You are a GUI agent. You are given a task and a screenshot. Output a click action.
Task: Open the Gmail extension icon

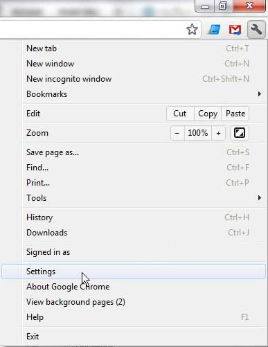click(235, 30)
